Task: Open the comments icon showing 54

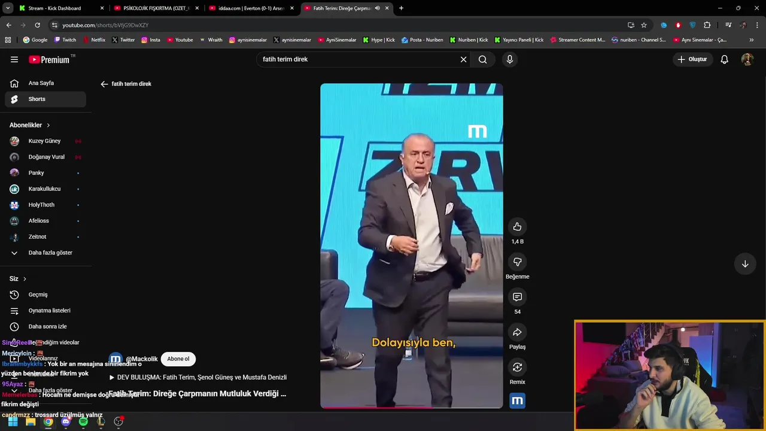Action: point(517,297)
